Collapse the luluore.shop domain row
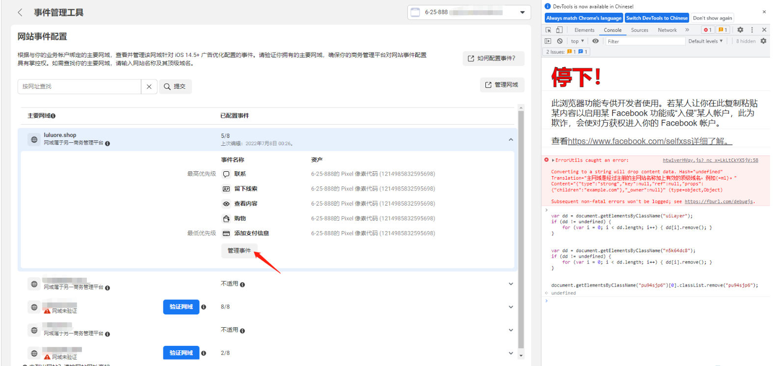Image resolution: width=773 pixels, height=366 pixels. [x=510, y=139]
